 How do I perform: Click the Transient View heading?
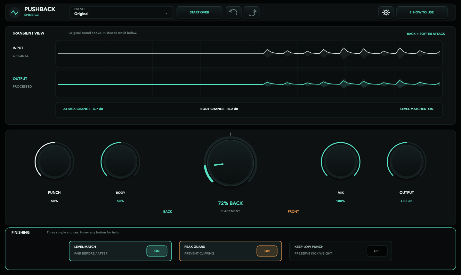(28, 33)
